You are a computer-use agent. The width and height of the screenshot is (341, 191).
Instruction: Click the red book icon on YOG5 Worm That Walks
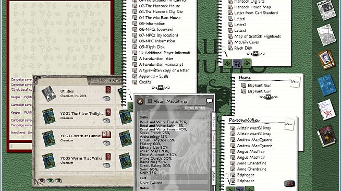point(108,157)
